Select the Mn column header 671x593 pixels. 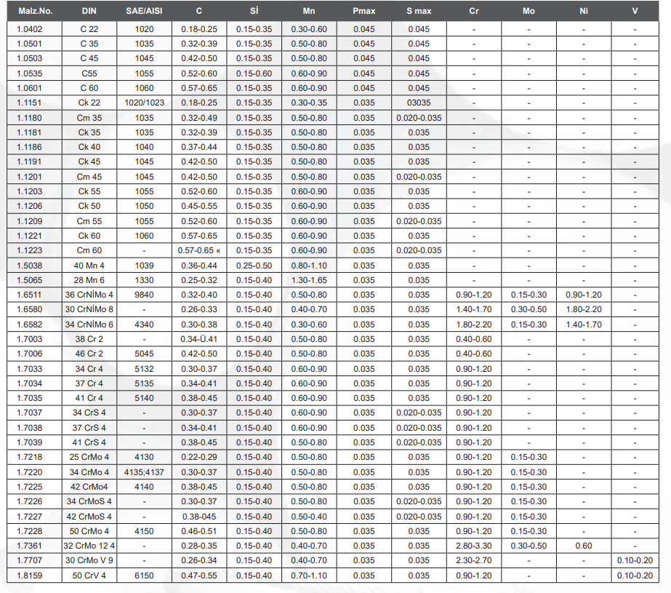point(308,12)
